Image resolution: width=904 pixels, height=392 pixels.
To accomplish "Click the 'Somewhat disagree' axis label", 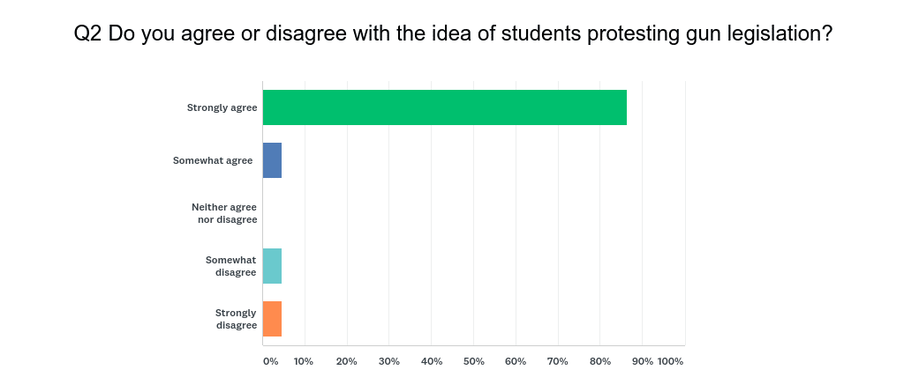I will pos(231,266).
